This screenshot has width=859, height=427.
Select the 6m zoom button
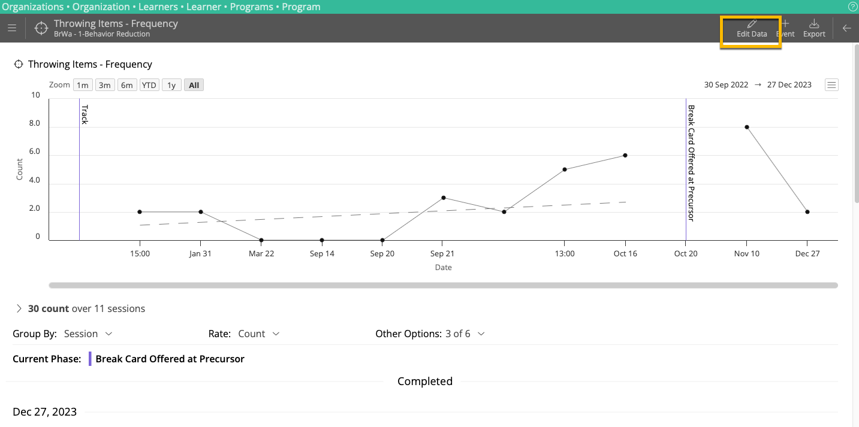(x=126, y=84)
